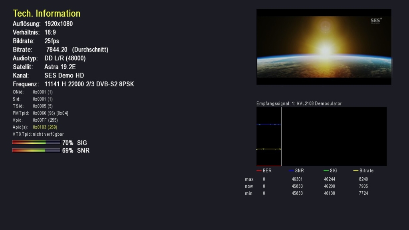Click the max row label
This screenshot has width=409, height=230.
249,179
